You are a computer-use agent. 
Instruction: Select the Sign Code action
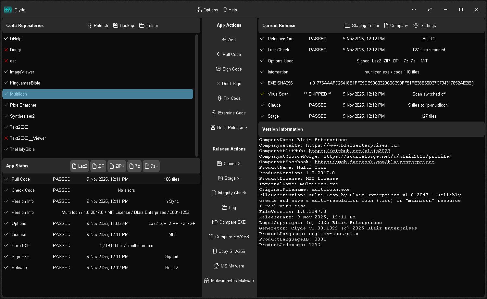coord(229,69)
